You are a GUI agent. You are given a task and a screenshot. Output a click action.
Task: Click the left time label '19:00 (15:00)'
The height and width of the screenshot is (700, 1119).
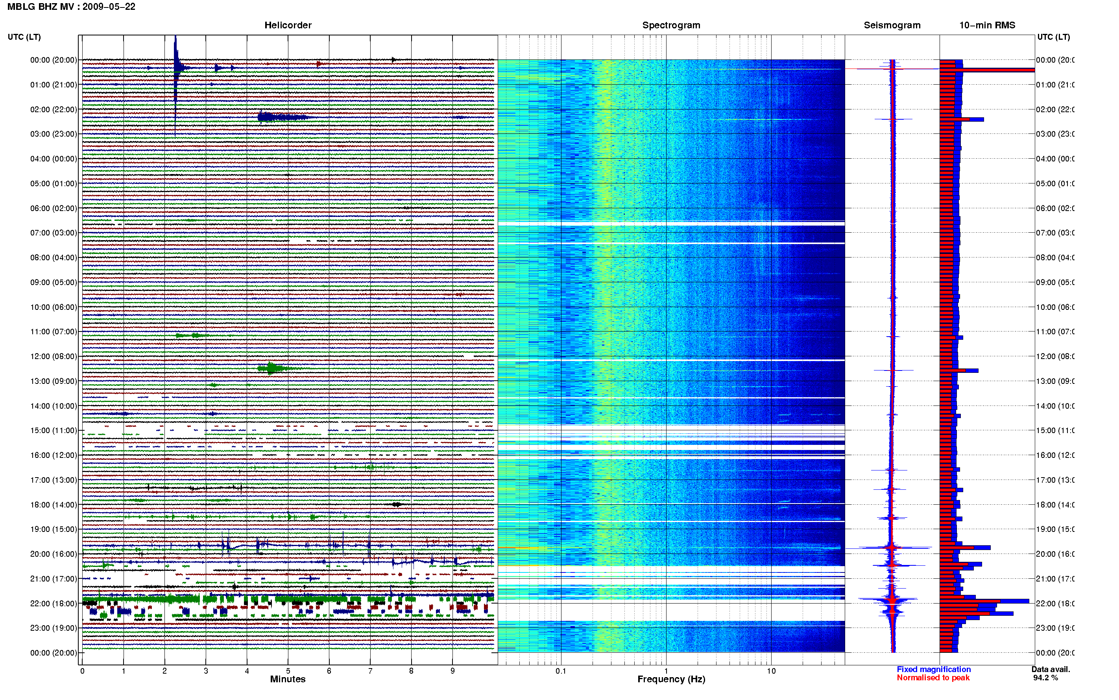pos(54,529)
